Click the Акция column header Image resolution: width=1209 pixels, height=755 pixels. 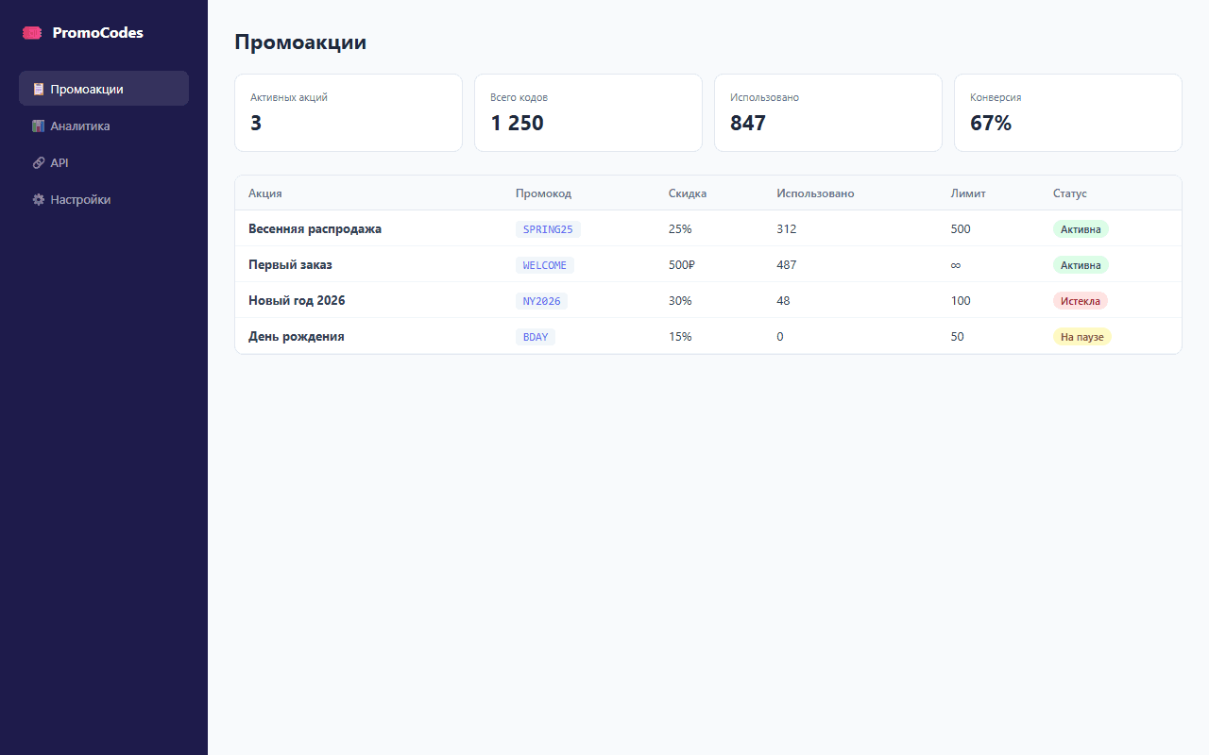(265, 193)
